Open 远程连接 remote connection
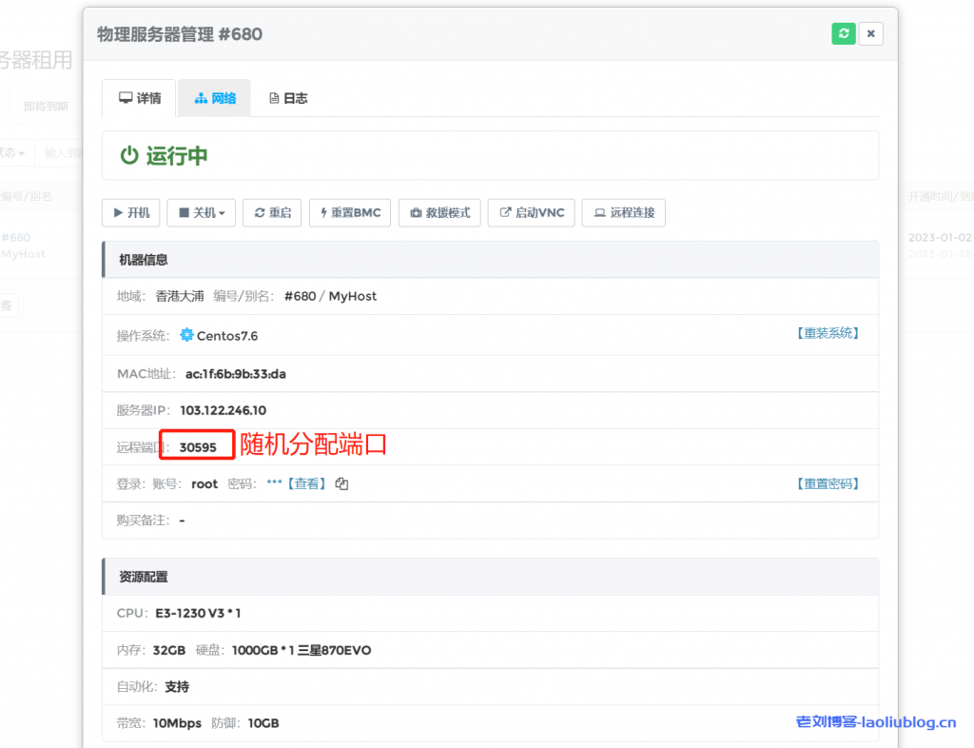974x748 pixels. [x=624, y=213]
